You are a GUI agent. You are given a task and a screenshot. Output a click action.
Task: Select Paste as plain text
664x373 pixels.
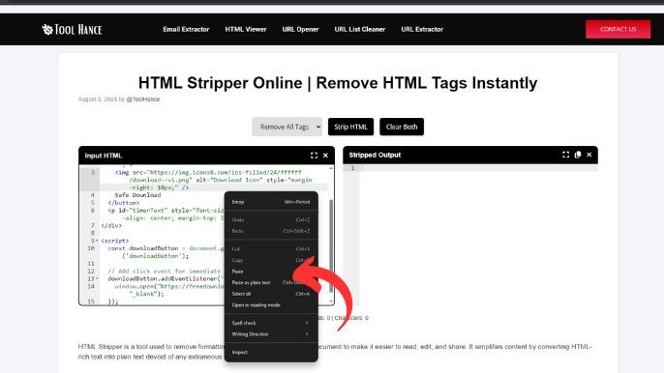[271, 282]
